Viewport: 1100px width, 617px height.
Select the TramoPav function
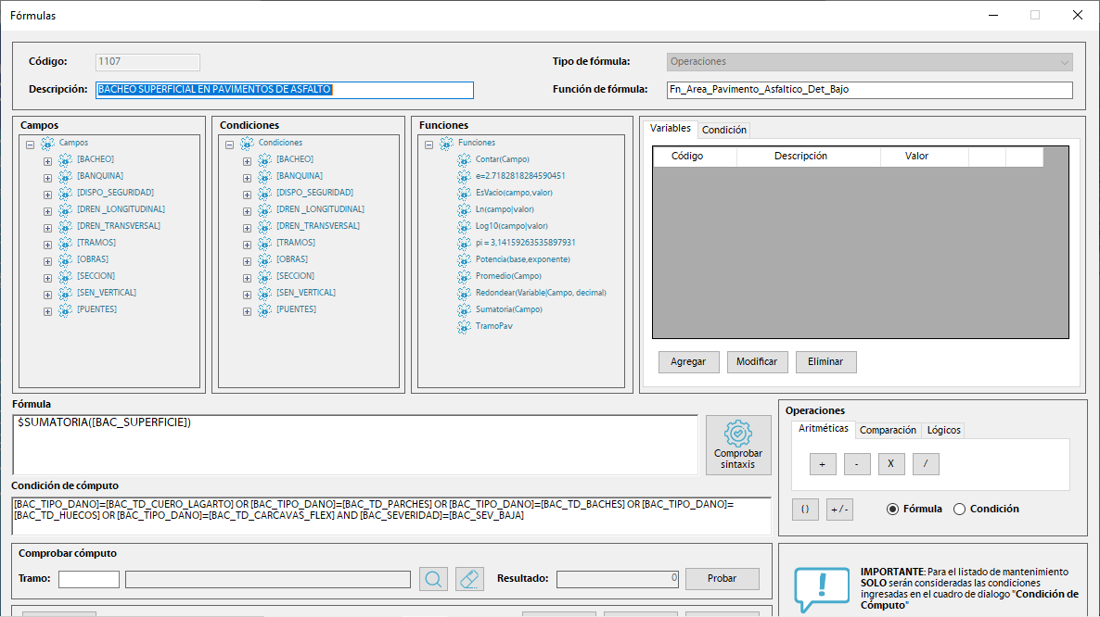[x=494, y=326]
